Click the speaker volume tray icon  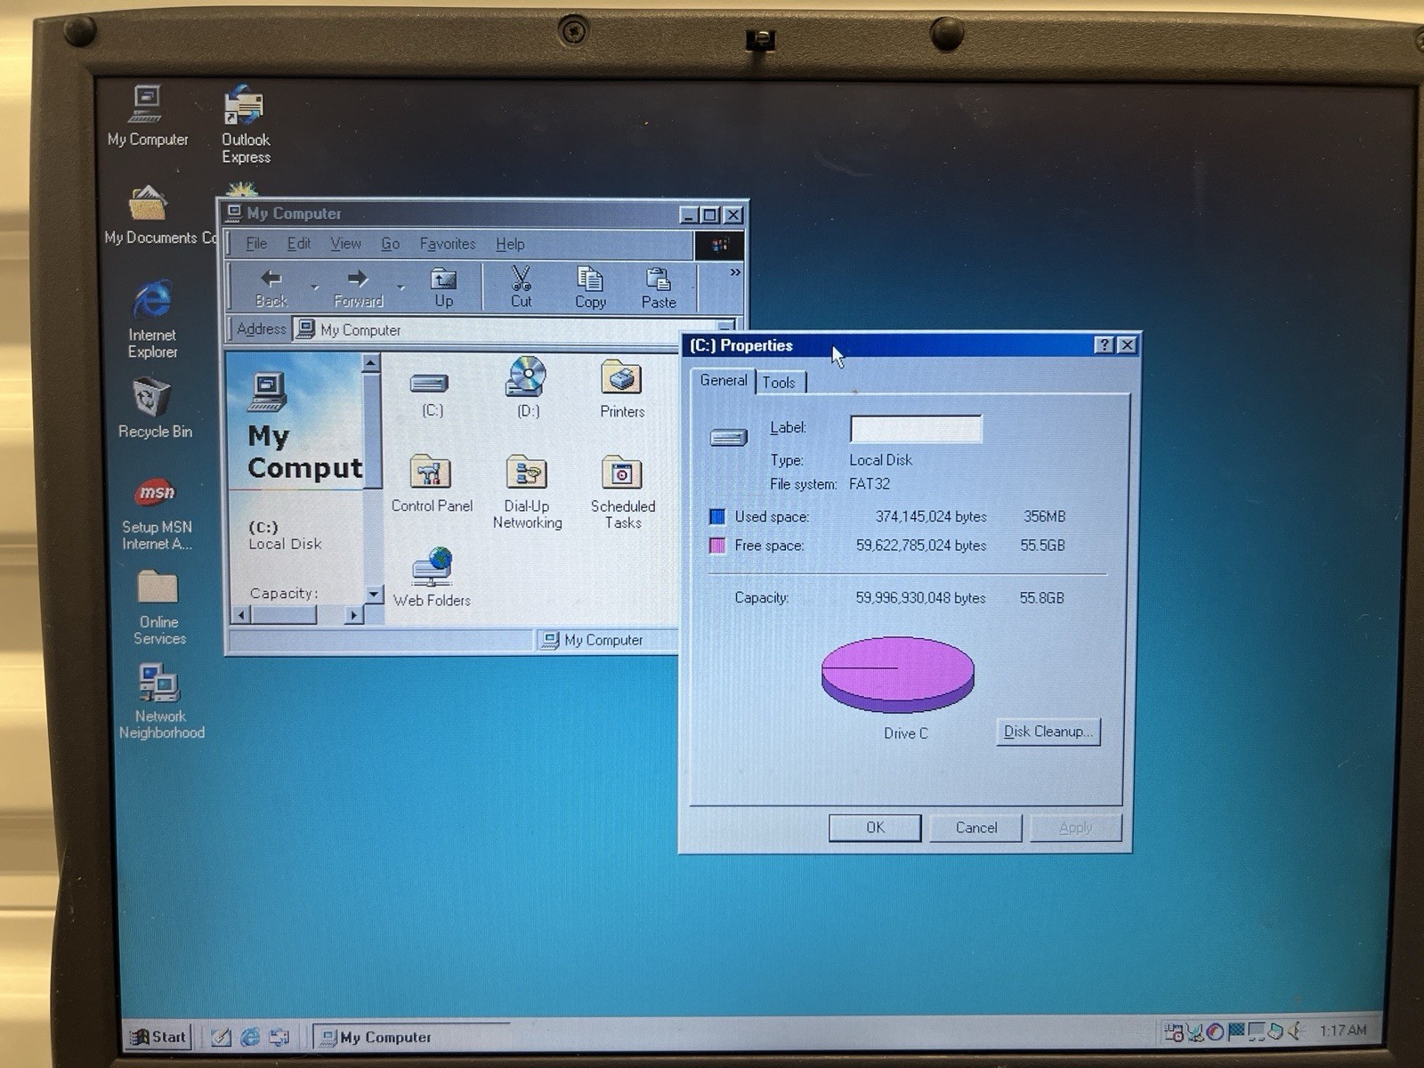pos(1296,1031)
